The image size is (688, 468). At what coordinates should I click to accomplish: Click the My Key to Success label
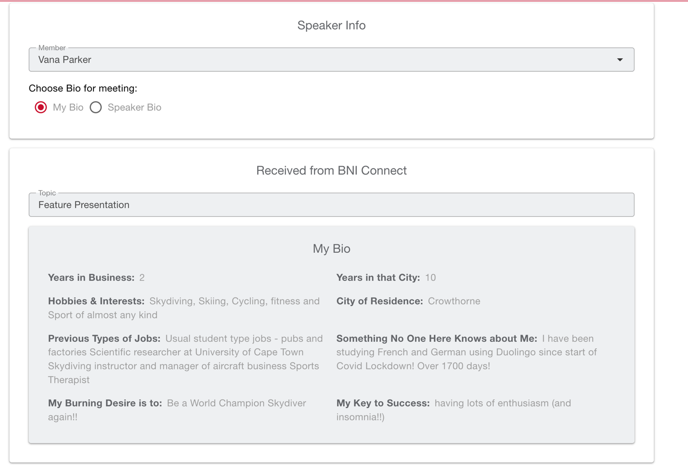coord(383,403)
